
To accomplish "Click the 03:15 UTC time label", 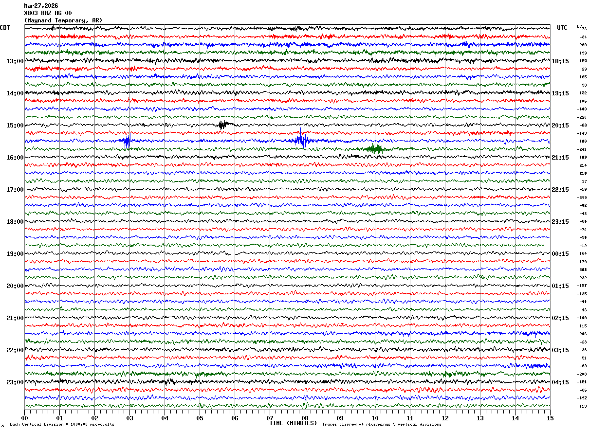I will point(560,350).
